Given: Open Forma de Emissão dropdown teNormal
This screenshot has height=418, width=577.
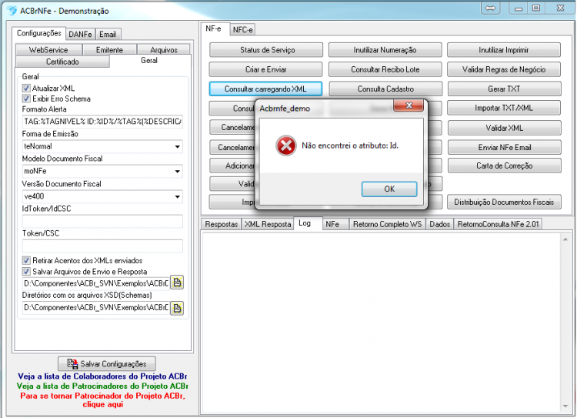Looking at the screenshot, I should tap(178, 146).
